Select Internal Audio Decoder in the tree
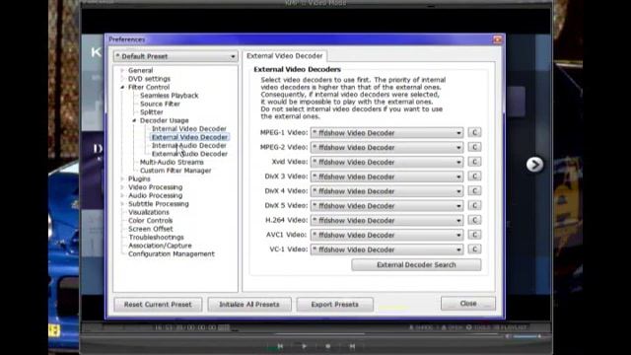The height and width of the screenshot is (355, 631). (189, 146)
